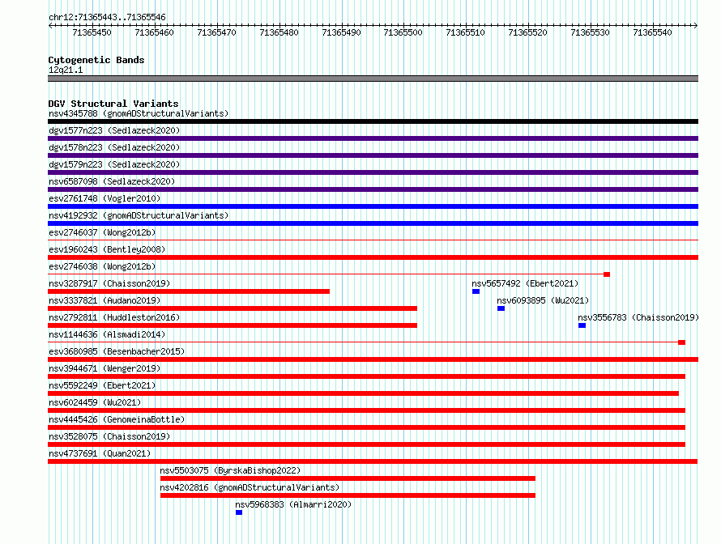Click the esv2761748 Vogler2010 label
Viewport: 721px width, 544px height.
(105, 198)
